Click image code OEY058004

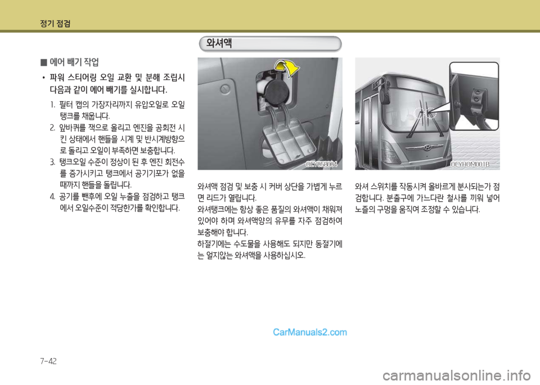(321, 165)
